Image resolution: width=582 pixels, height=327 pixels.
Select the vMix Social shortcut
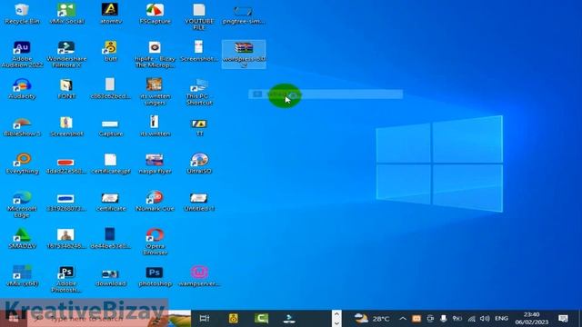(66, 15)
